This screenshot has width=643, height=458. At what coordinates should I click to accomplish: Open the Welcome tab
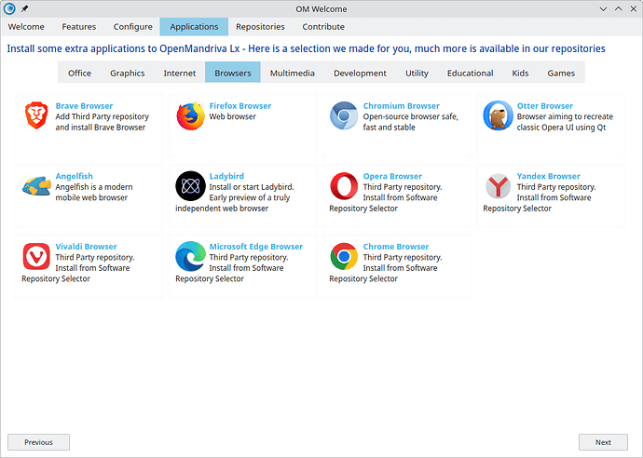tap(26, 27)
